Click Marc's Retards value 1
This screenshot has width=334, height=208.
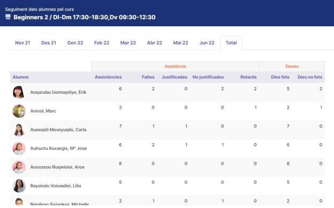point(255,107)
